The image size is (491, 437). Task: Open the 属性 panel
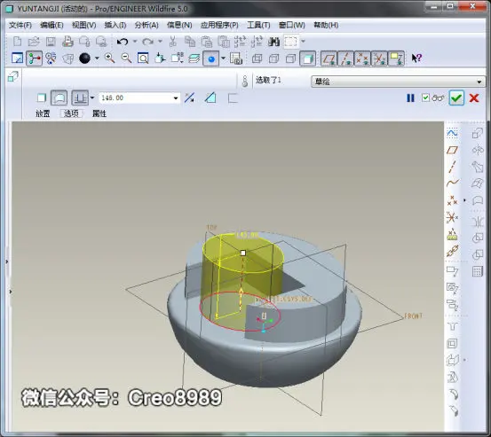coord(99,113)
